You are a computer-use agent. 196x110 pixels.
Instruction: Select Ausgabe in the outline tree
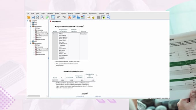coord(34,21)
